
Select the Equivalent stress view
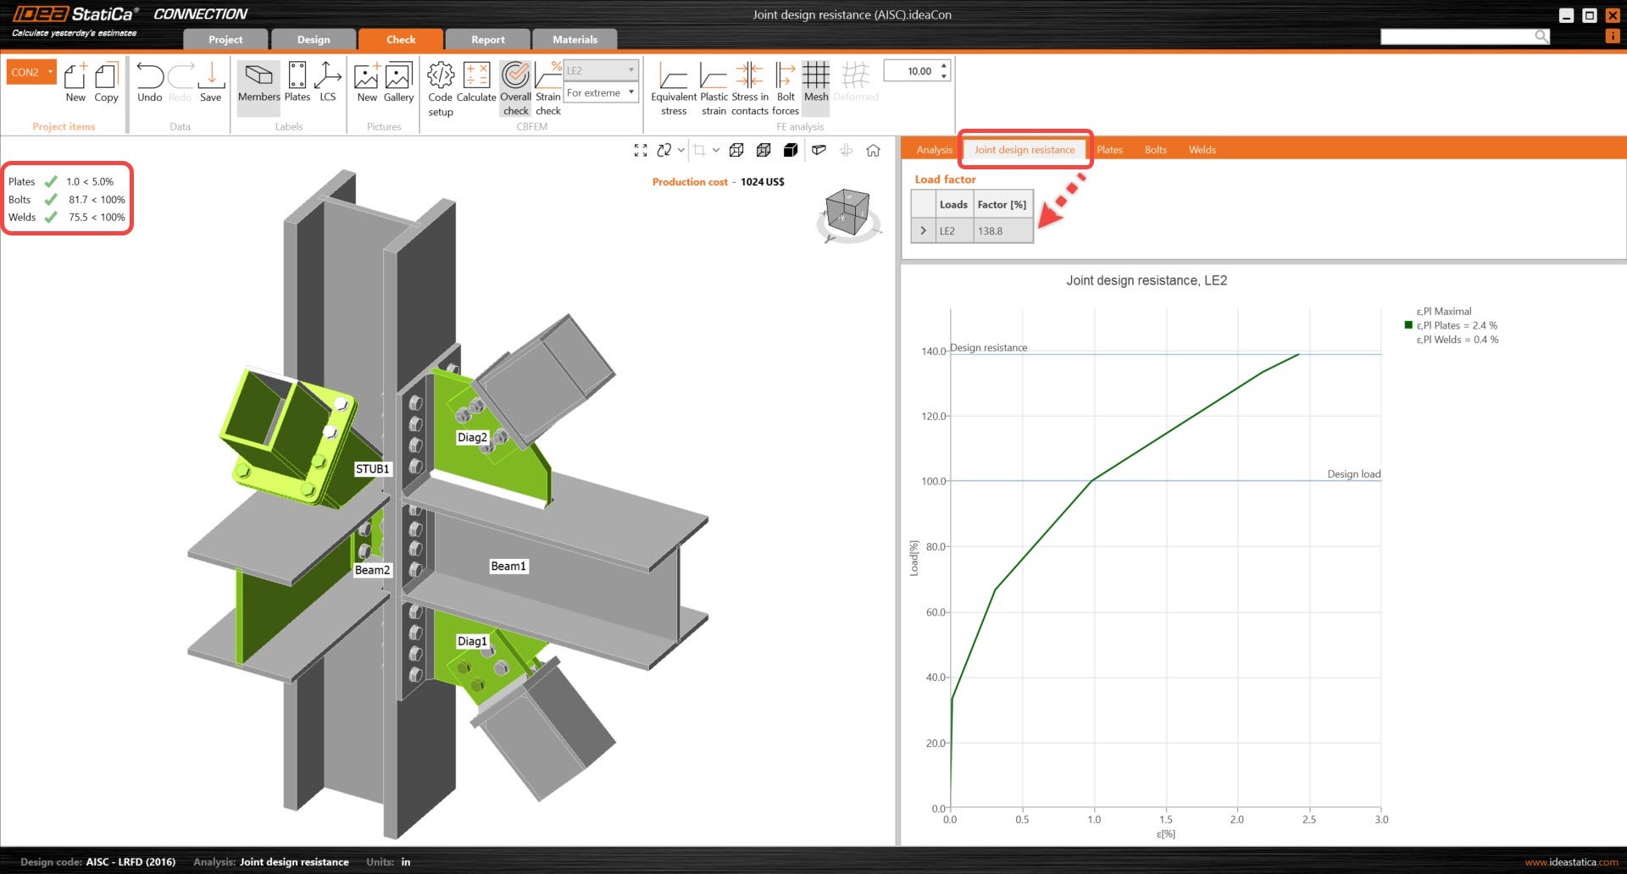click(x=673, y=83)
